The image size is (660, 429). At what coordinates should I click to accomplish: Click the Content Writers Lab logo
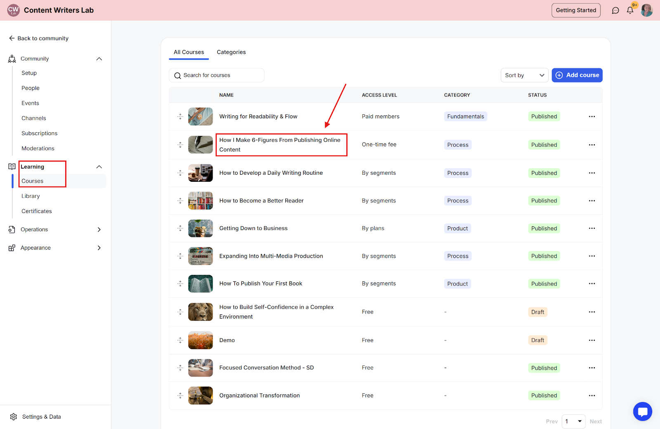[14, 10]
